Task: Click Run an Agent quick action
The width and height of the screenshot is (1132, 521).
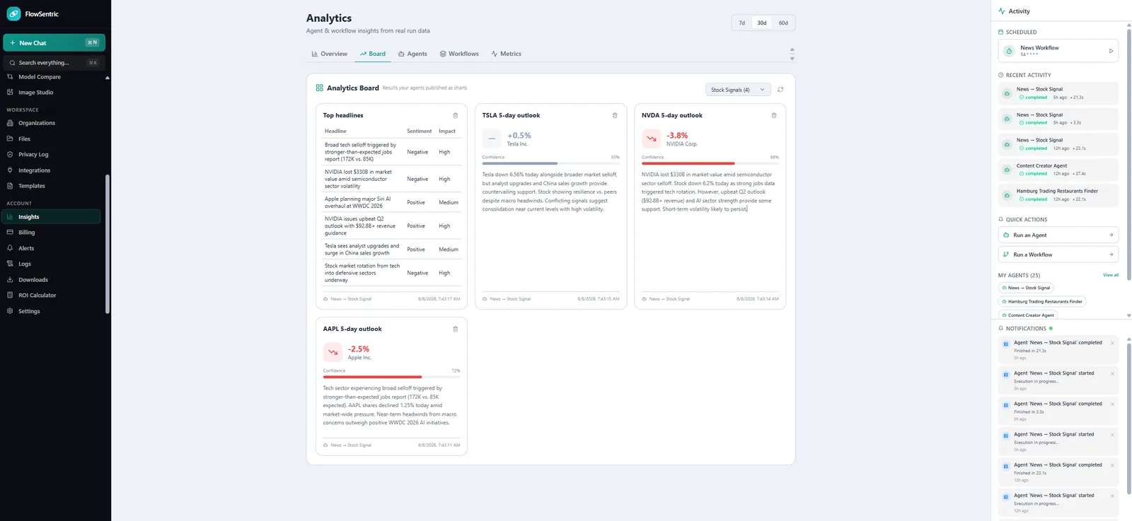Action: point(1058,235)
